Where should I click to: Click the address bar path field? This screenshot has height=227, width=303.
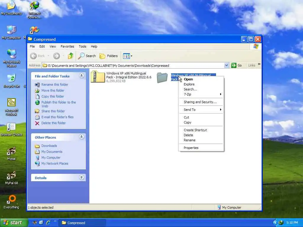133,65
